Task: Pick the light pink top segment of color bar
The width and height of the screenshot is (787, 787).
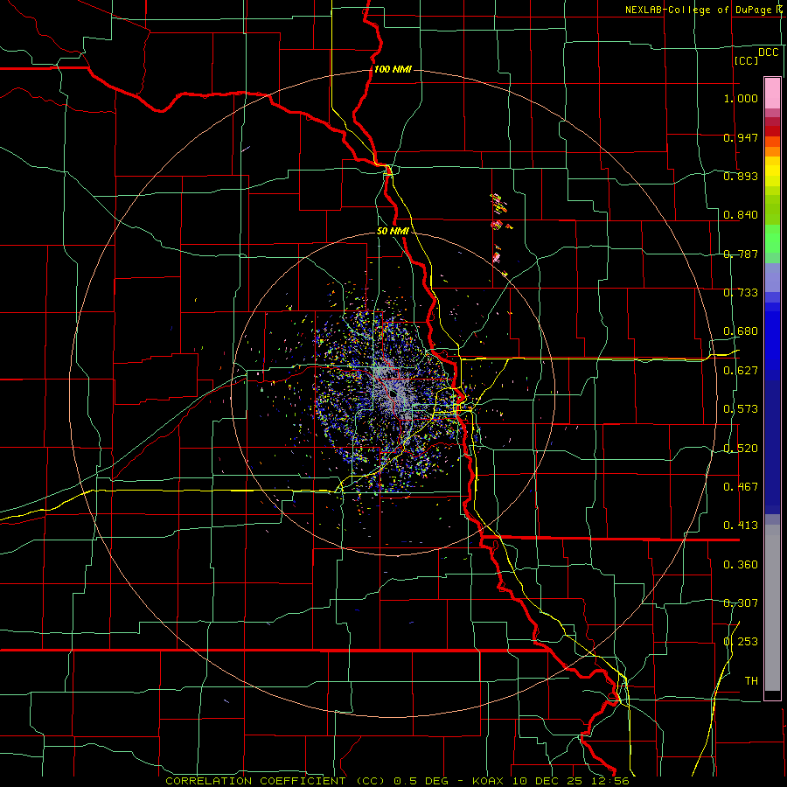Action: (x=772, y=93)
